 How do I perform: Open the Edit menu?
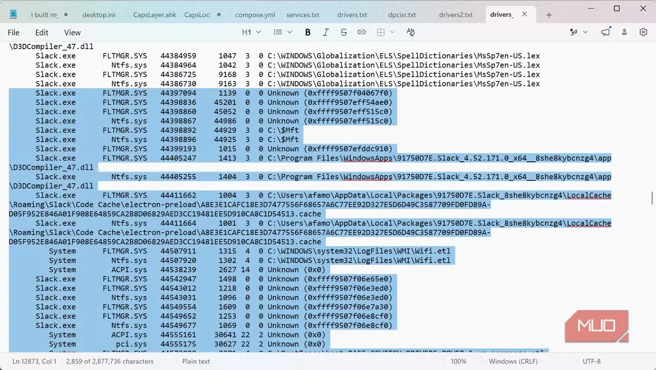click(42, 32)
